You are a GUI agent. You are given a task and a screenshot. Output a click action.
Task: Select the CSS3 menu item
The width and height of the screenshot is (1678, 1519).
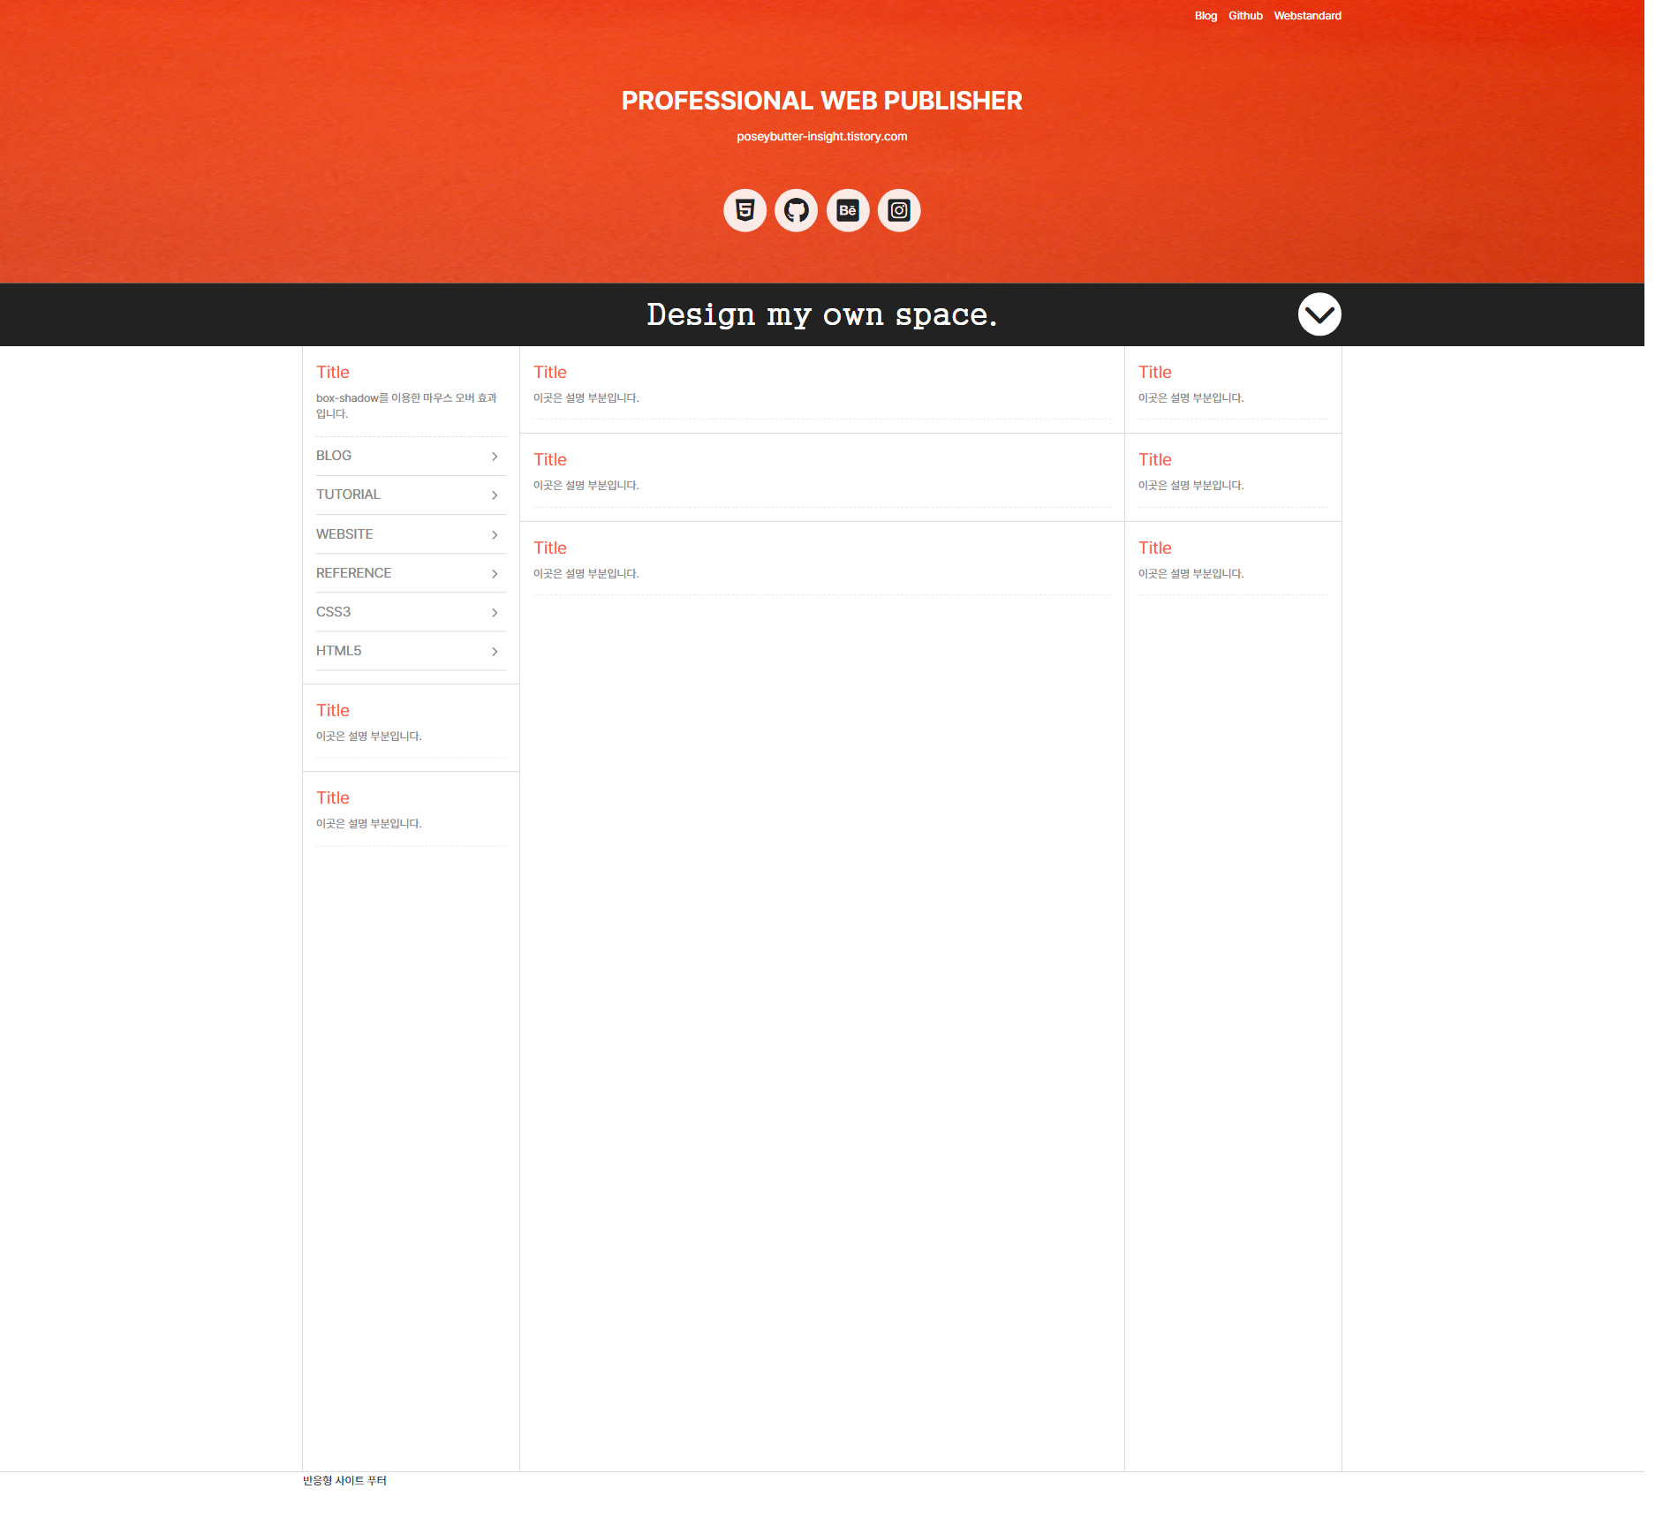coord(411,612)
